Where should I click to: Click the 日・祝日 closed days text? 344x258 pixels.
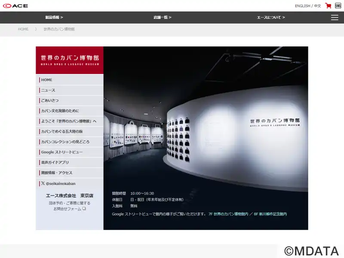(x=157, y=200)
